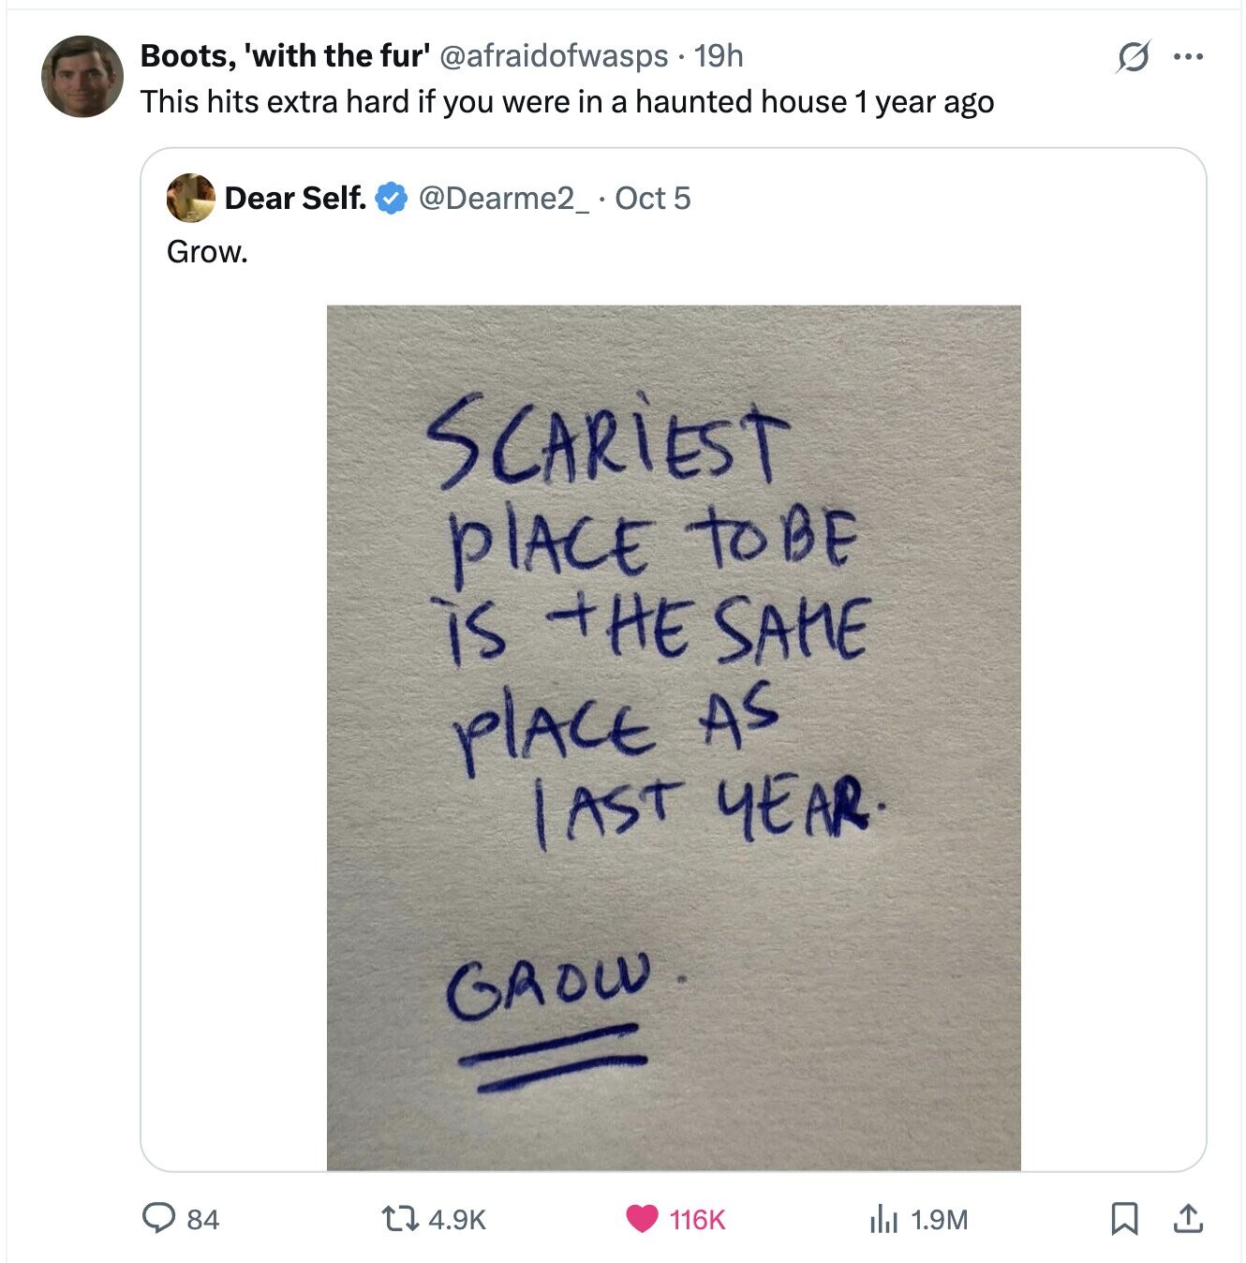The image size is (1246, 1263).
Task: Toggle the like heart icon
Action: (x=642, y=1218)
